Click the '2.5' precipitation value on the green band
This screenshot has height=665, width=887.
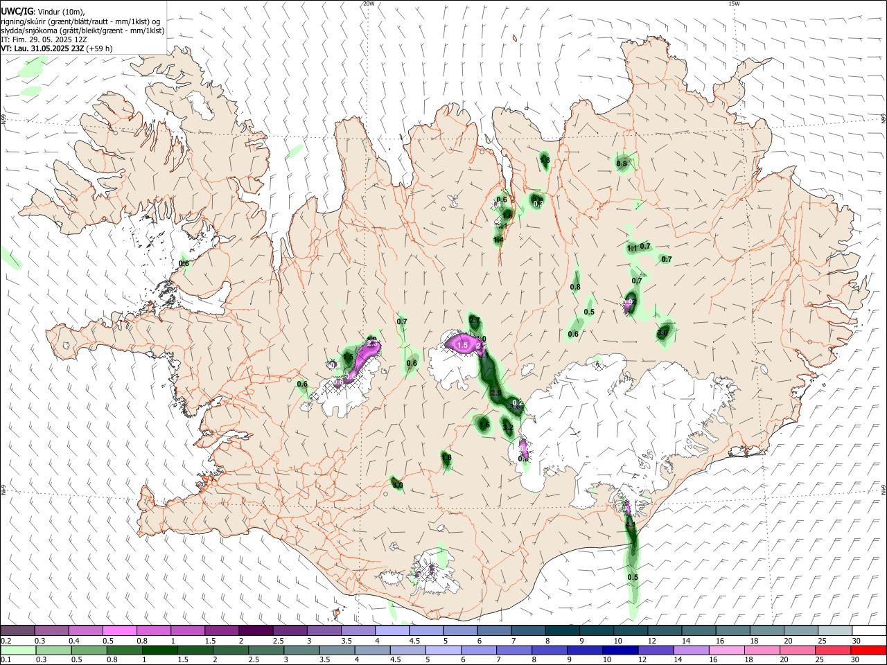495,393
